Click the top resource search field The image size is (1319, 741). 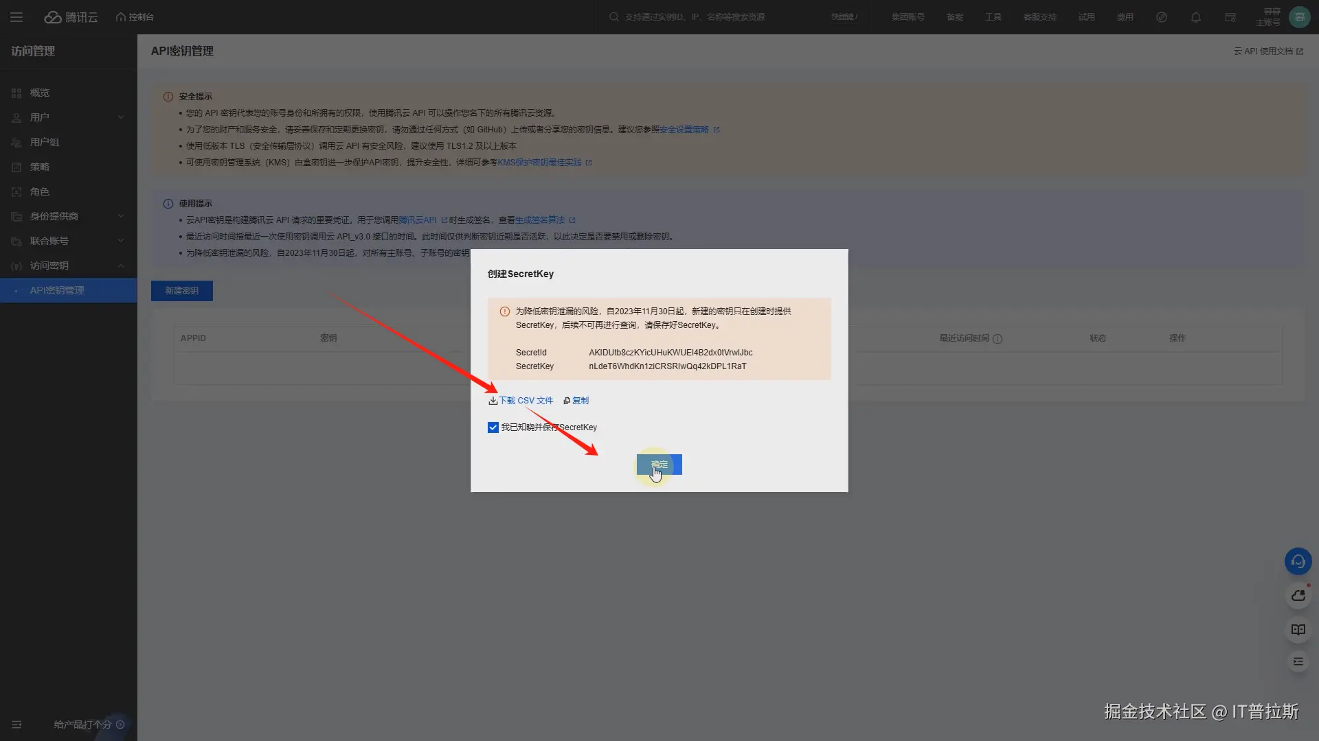click(694, 17)
